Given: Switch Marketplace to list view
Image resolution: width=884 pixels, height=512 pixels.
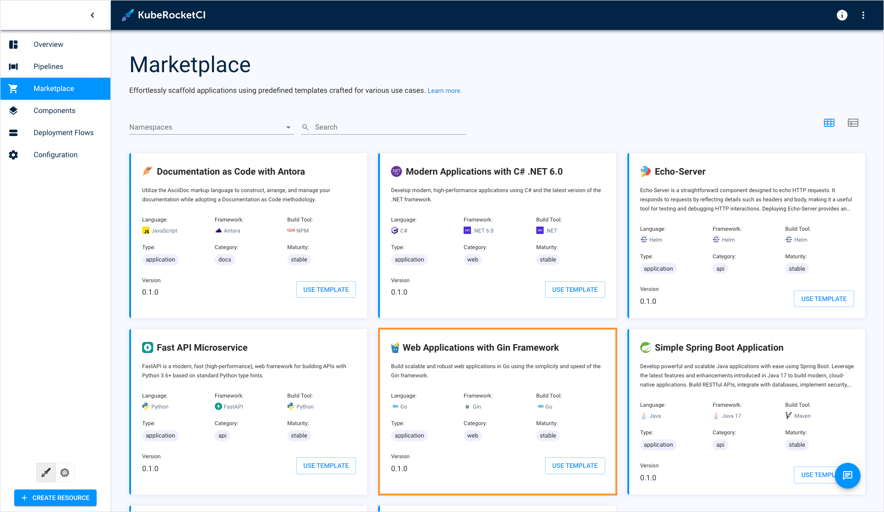Looking at the screenshot, I should click(853, 123).
